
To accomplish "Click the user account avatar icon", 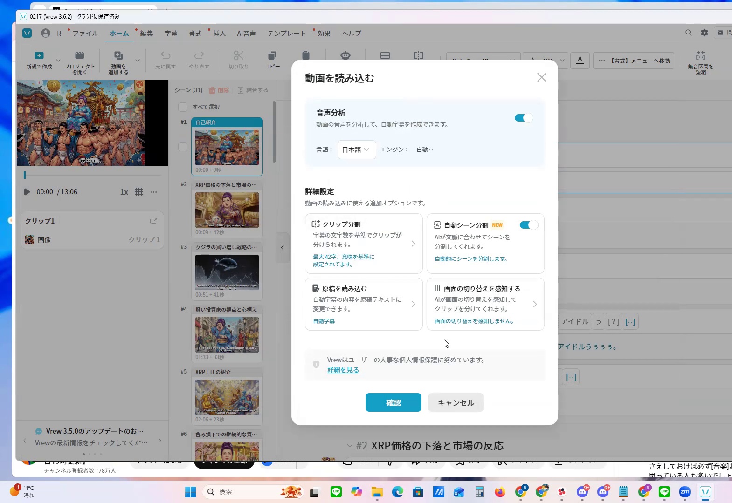I will coord(46,33).
